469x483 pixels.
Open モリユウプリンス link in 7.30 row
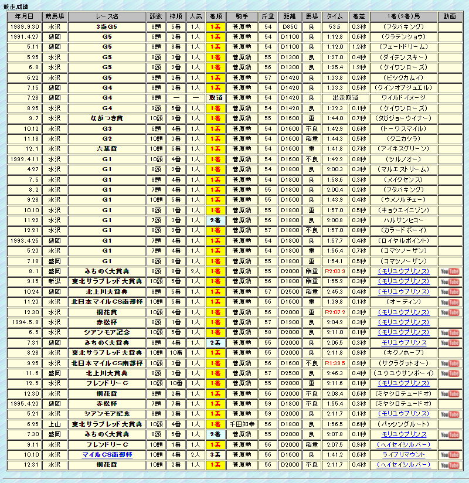point(404,434)
